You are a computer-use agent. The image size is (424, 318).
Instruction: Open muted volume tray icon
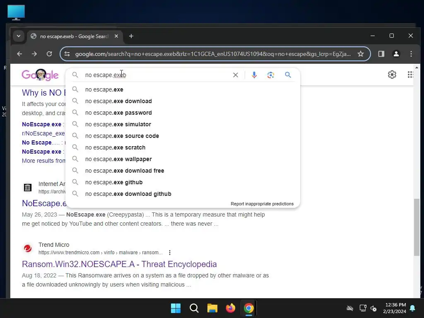tap(373, 308)
